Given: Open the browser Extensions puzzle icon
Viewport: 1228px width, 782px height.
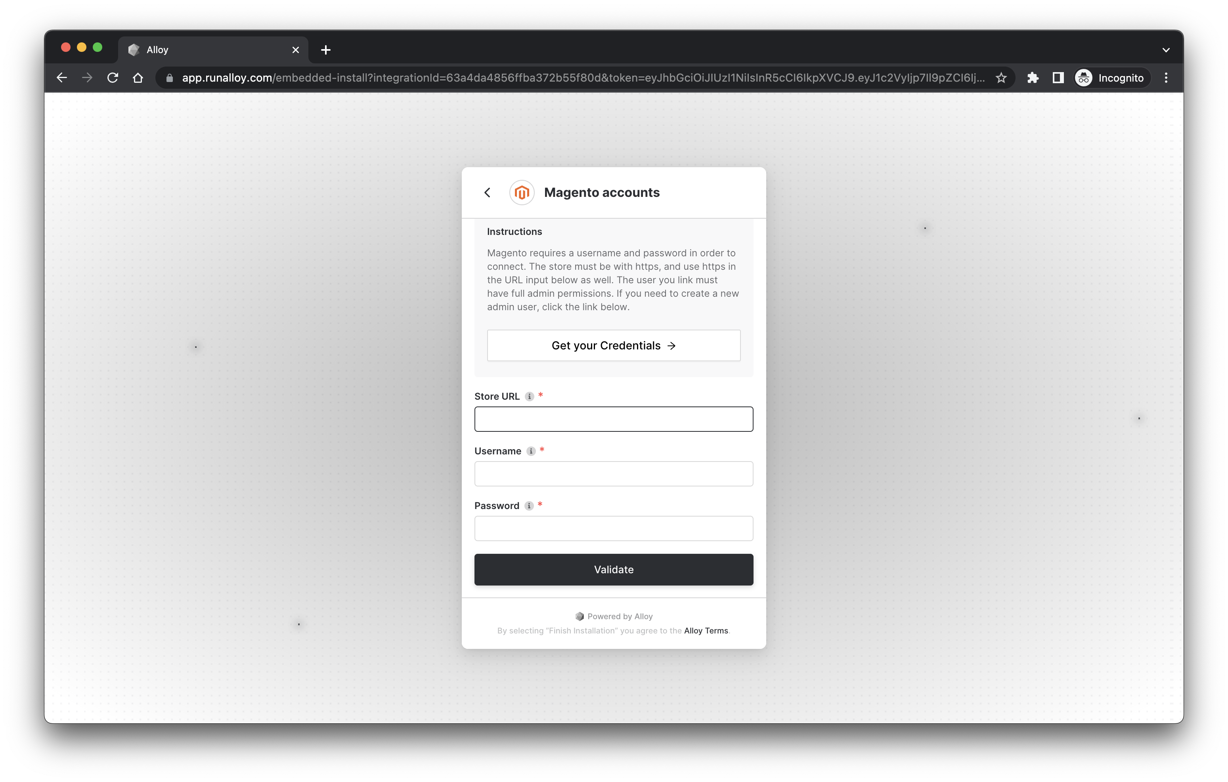Looking at the screenshot, I should tap(1033, 78).
